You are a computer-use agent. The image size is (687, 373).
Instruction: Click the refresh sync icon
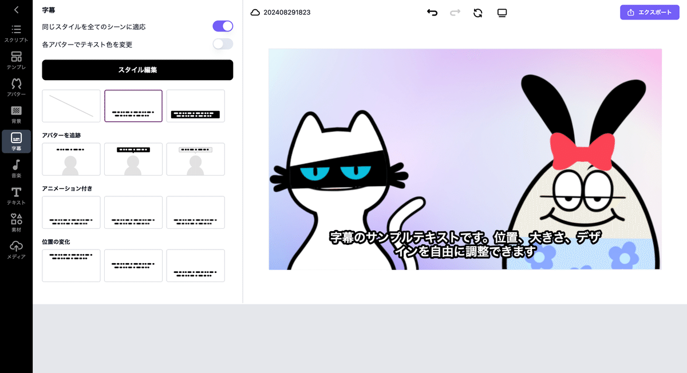pyautogui.click(x=478, y=13)
